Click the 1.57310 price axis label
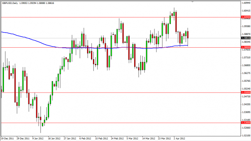This screenshot has width=251, height=141. 246,57
